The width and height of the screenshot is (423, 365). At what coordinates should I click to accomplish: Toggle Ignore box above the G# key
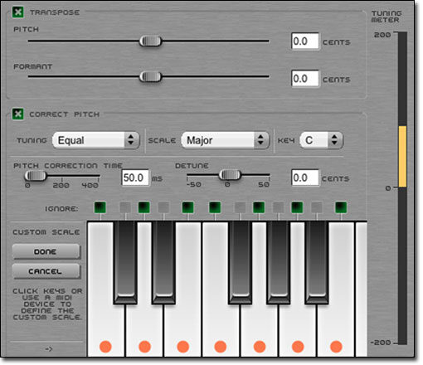pyautogui.click(x=279, y=207)
